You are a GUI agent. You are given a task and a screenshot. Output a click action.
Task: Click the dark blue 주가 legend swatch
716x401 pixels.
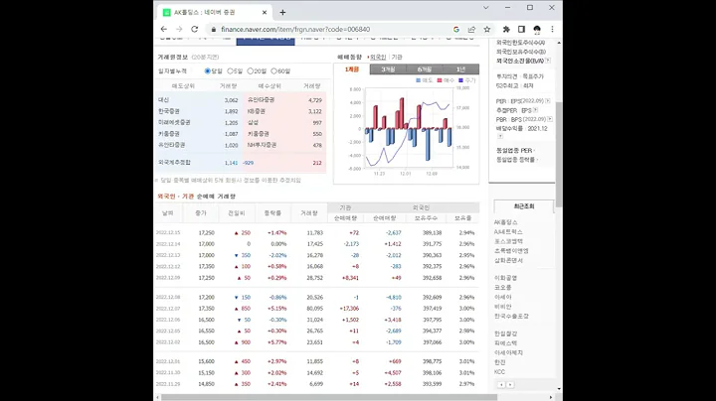460,80
